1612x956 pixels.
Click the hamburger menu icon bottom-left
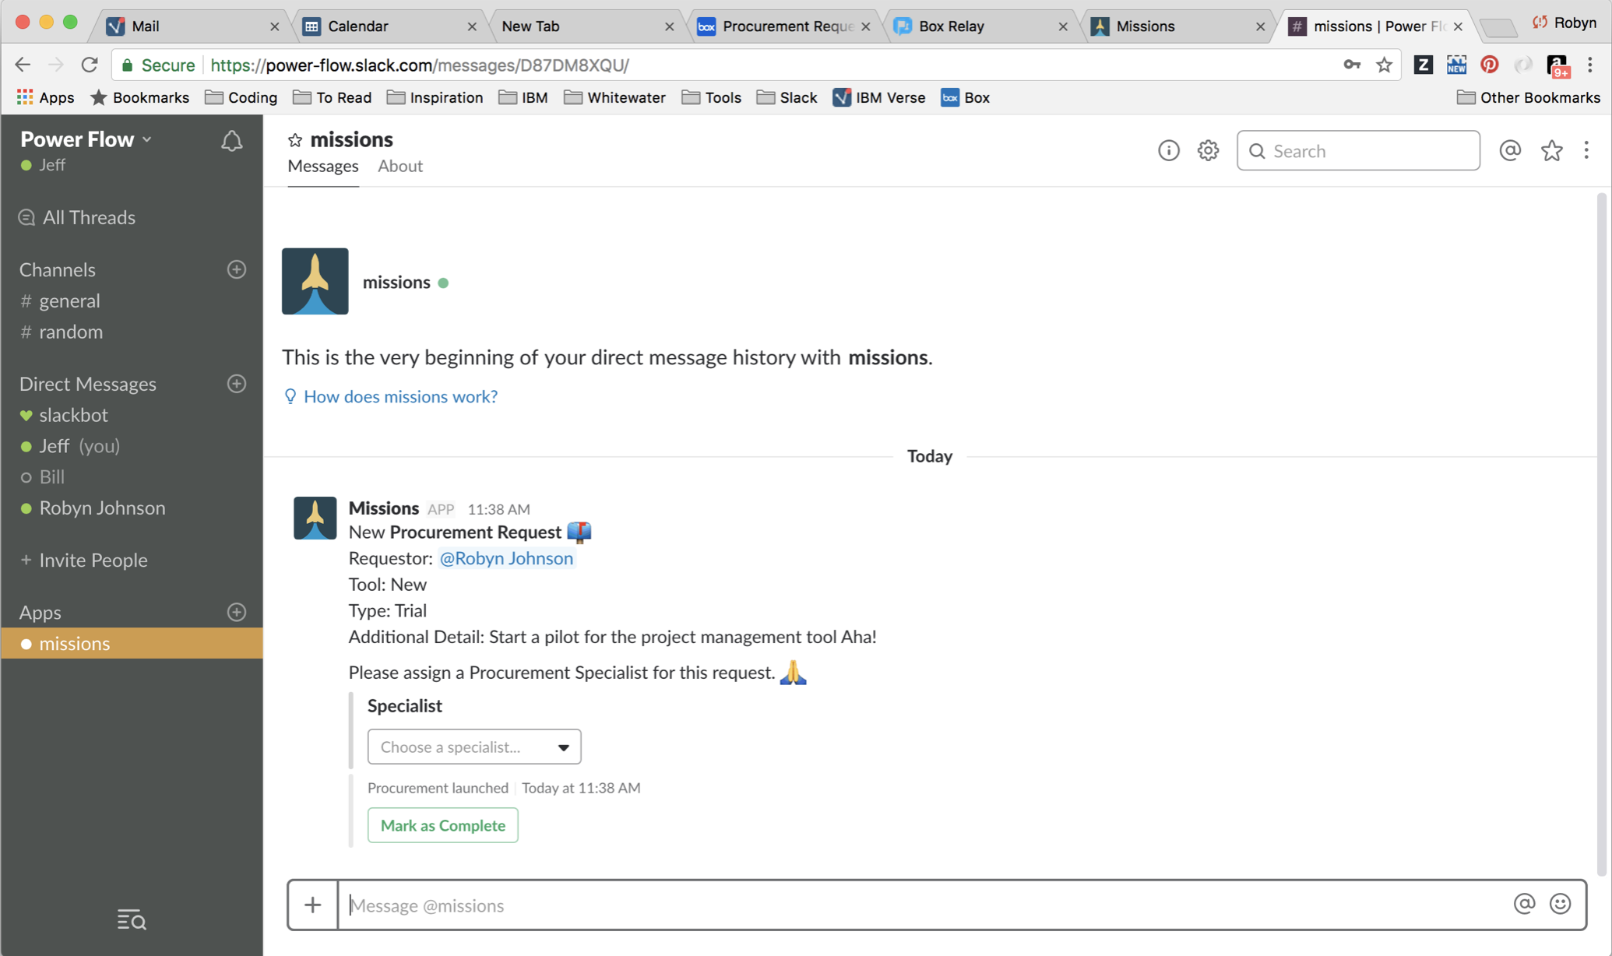coord(130,919)
